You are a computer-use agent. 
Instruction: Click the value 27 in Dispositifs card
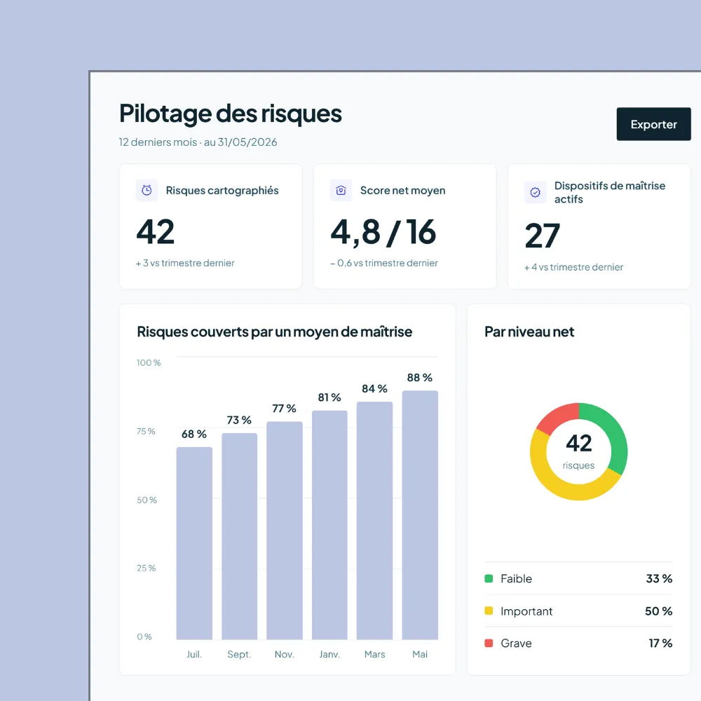click(x=542, y=236)
